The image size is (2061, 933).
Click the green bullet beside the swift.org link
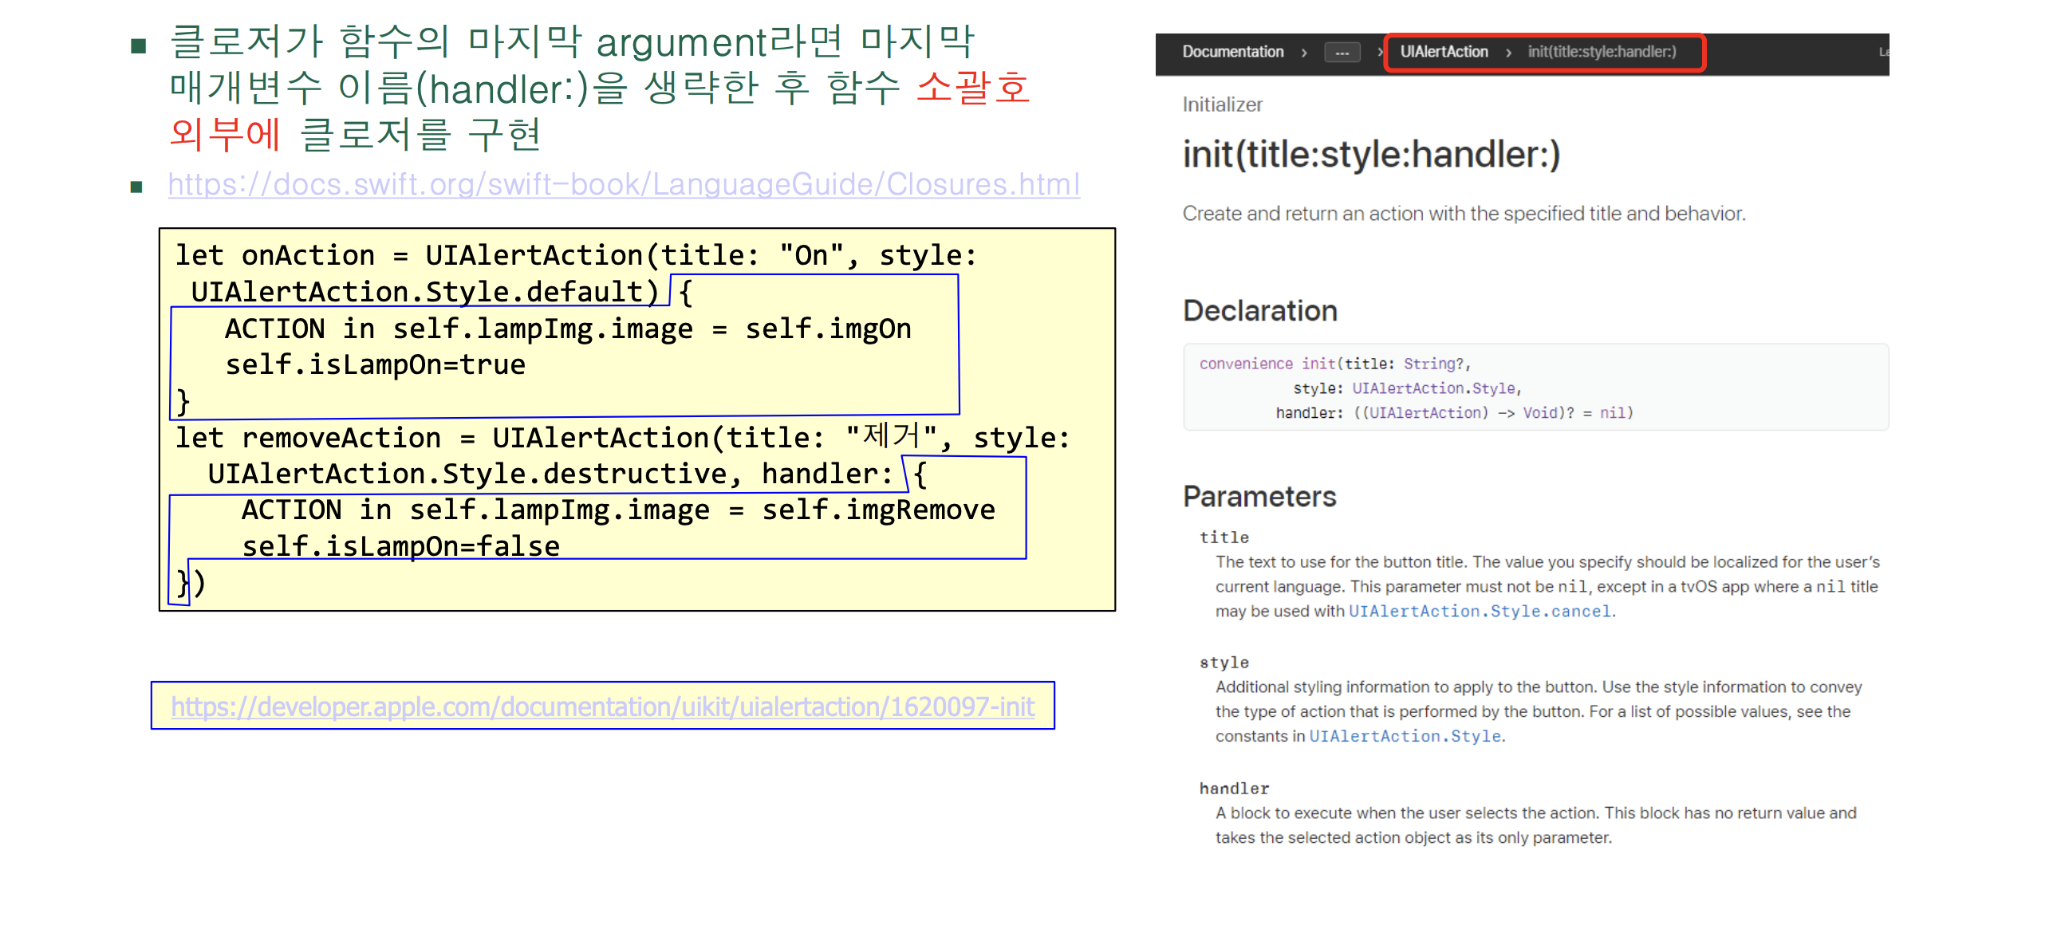pyautogui.click(x=137, y=187)
